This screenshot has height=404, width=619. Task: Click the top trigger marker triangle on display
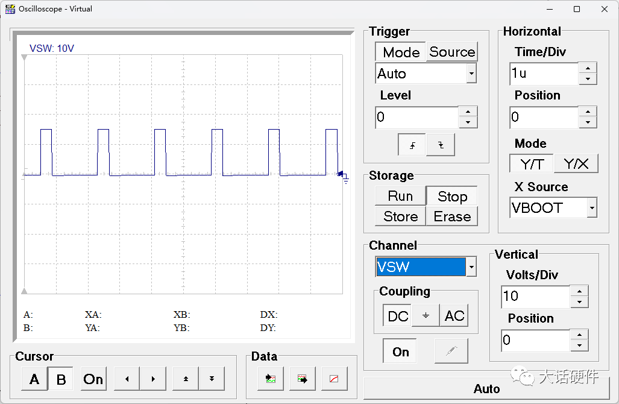tap(24, 58)
